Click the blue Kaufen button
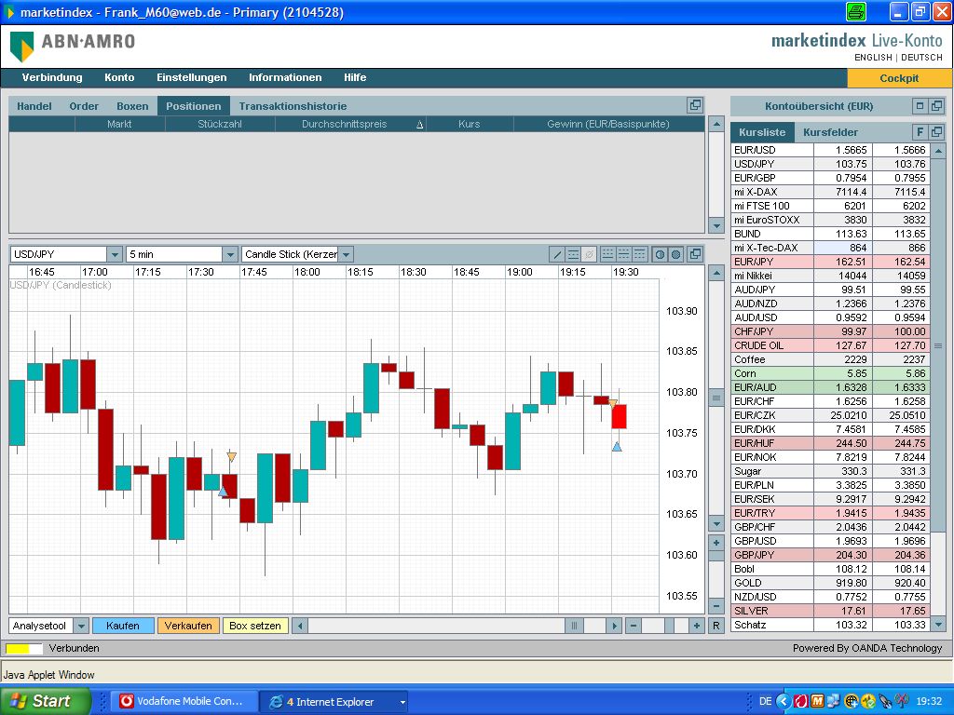Image resolution: width=954 pixels, height=715 pixels. tap(123, 626)
